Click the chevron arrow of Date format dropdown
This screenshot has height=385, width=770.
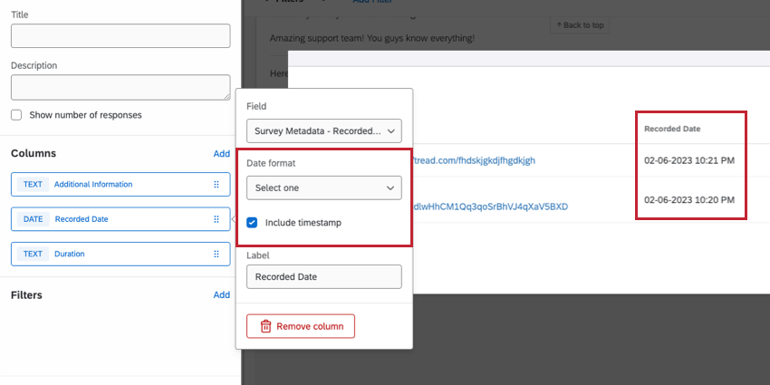390,188
